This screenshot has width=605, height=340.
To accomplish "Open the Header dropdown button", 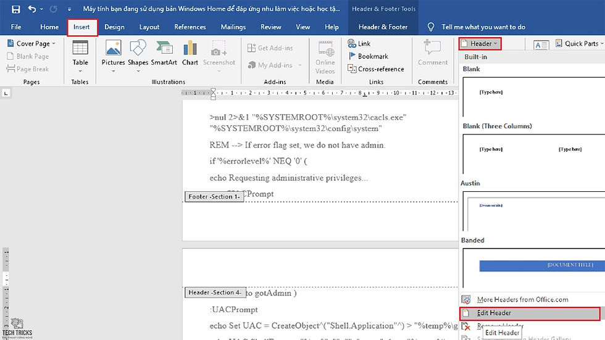I will coord(480,44).
